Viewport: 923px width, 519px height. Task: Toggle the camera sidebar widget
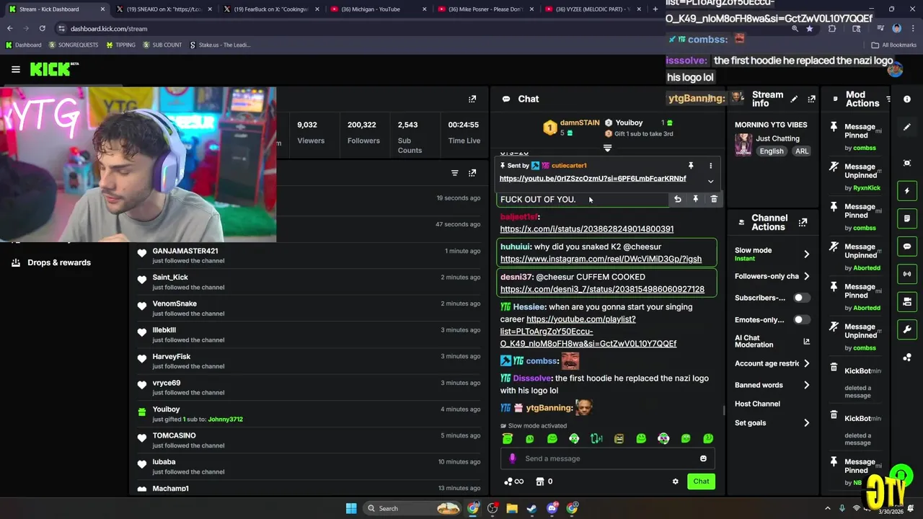pos(907,301)
